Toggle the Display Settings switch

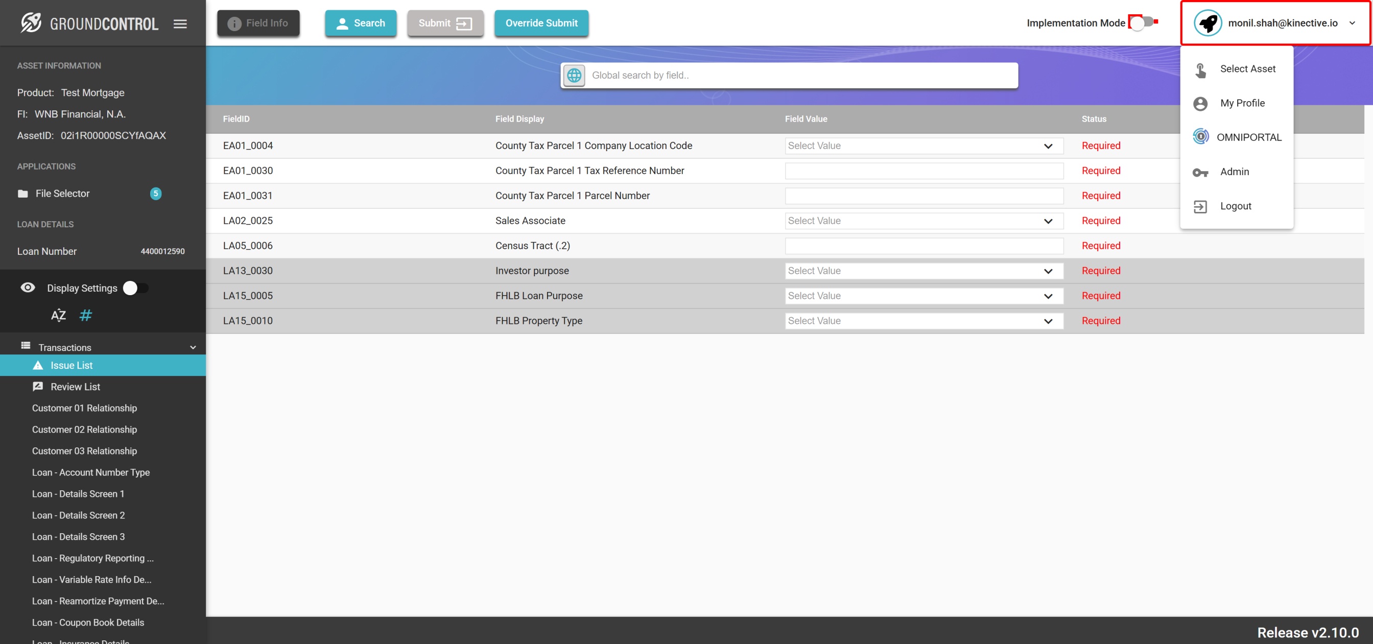point(135,288)
